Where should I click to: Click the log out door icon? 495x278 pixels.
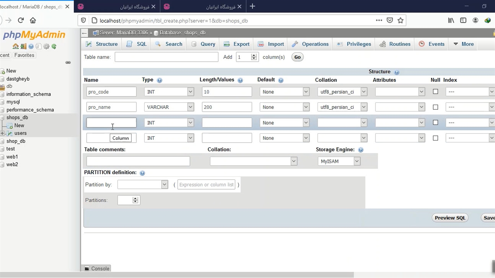tap(23, 46)
